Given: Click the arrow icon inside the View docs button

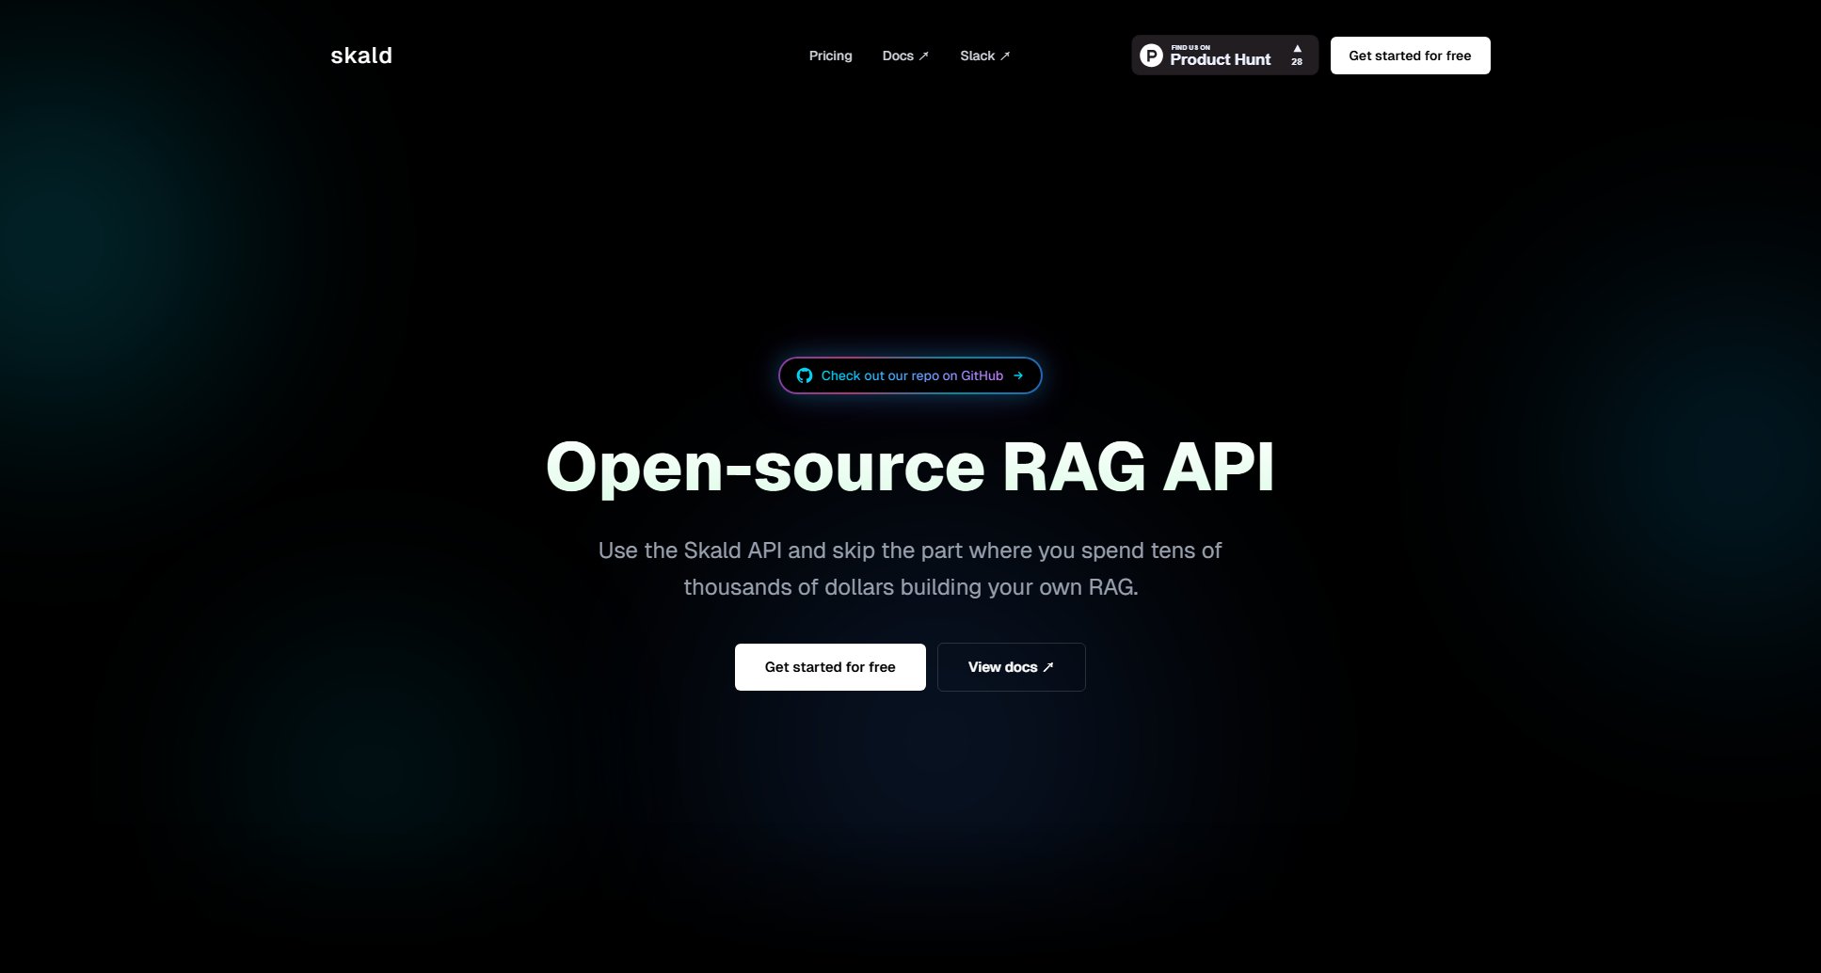Looking at the screenshot, I should tap(1047, 666).
